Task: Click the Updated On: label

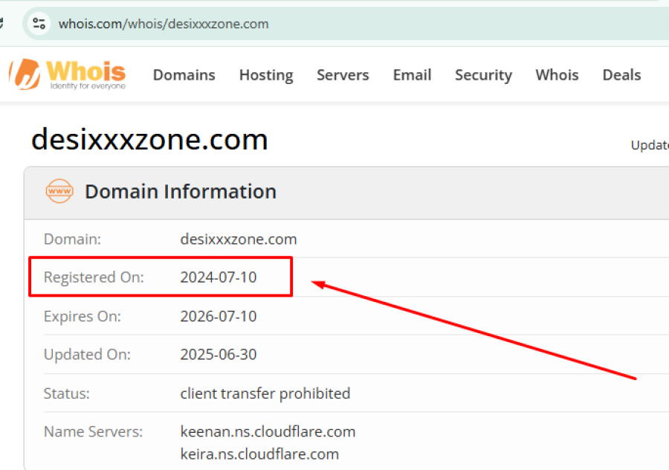Action: pos(87,354)
